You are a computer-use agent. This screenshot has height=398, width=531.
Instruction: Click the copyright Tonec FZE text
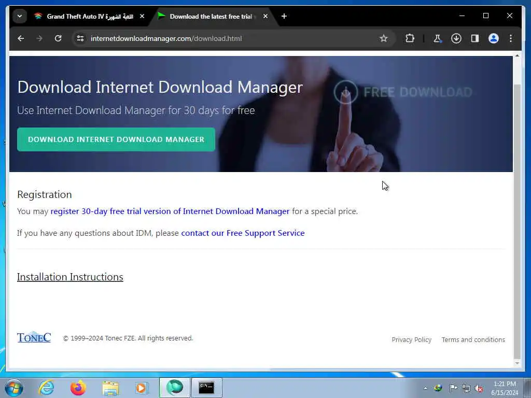[x=128, y=338]
